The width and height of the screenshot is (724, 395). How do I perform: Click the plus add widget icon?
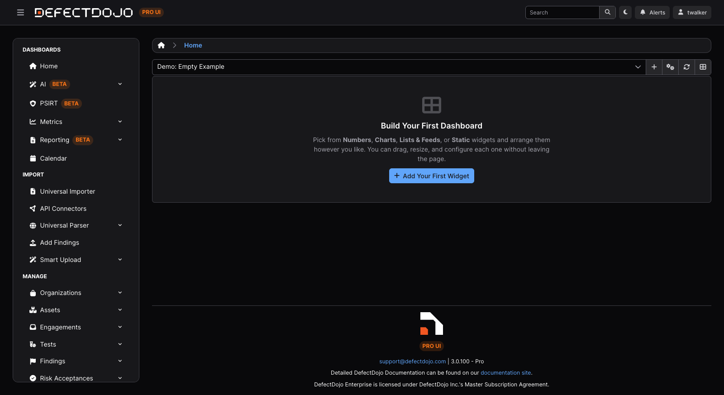pos(654,67)
